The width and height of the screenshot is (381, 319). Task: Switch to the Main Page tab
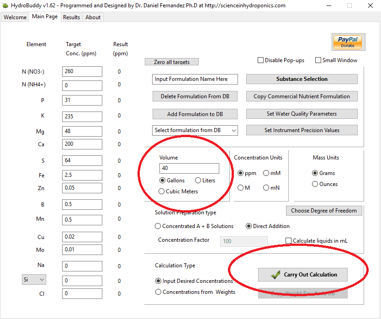click(x=45, y=16)
